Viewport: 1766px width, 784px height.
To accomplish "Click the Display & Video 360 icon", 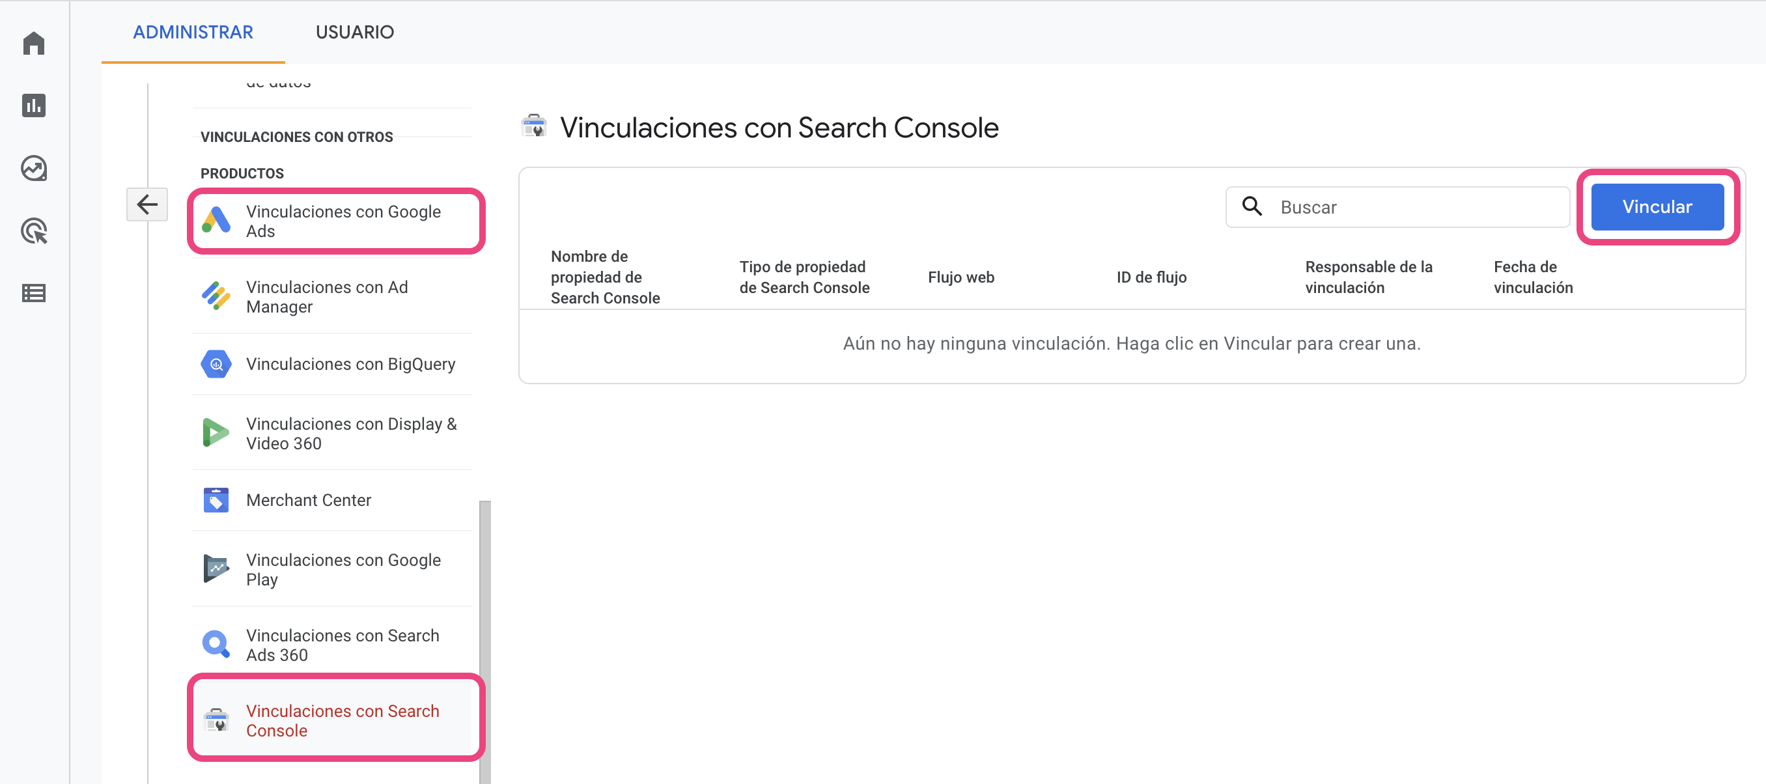I will tap(216, 433).
